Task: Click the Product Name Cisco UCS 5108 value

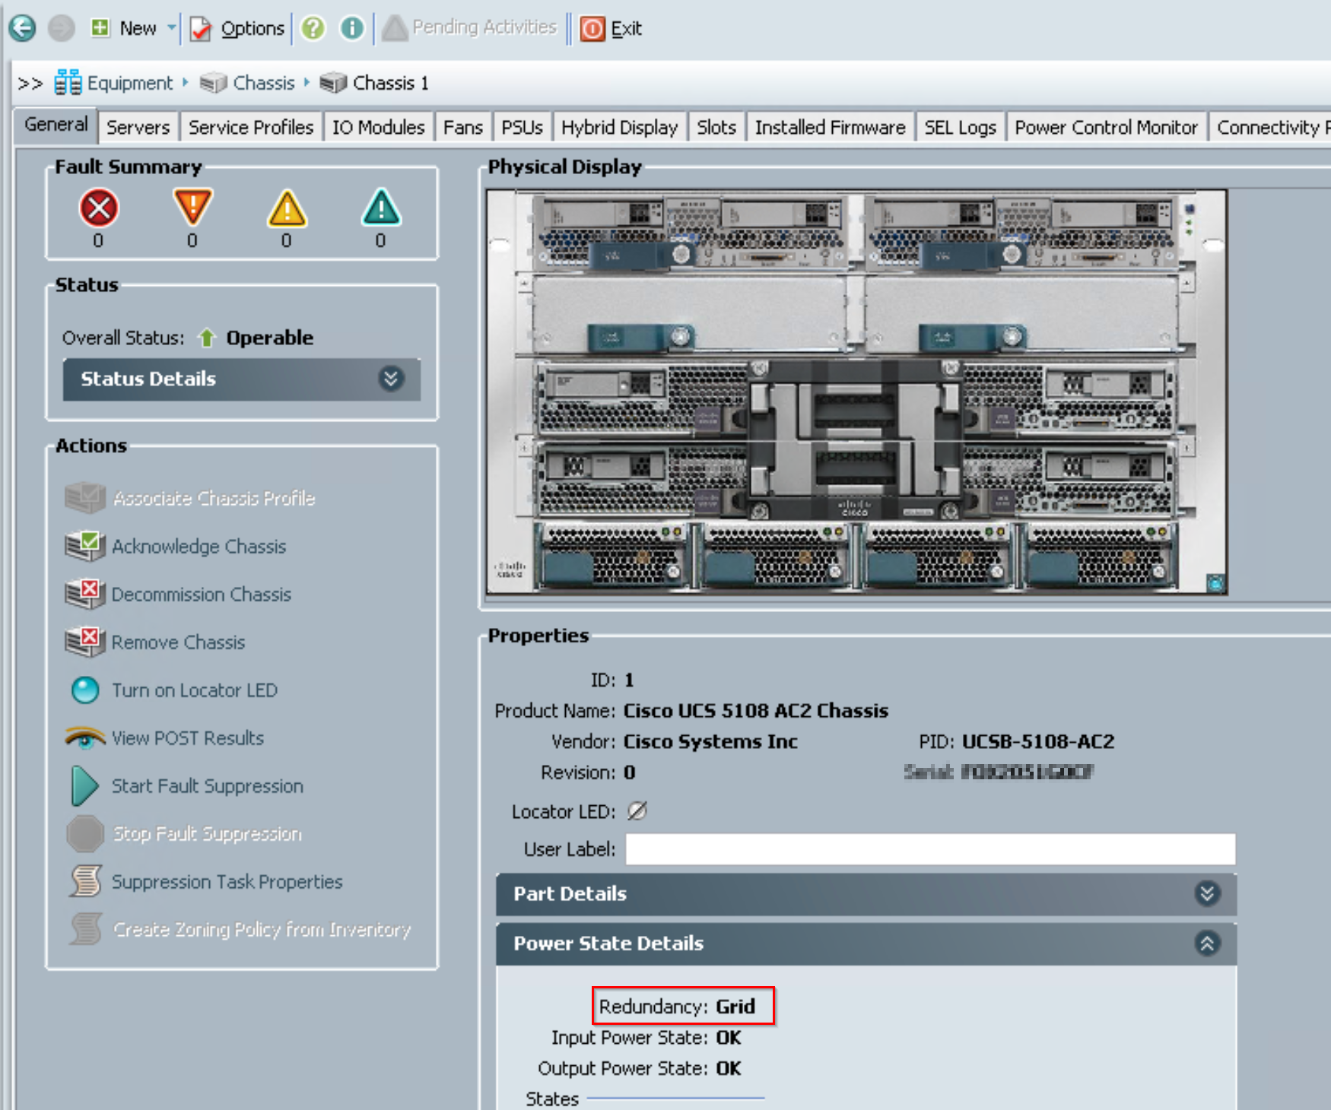Action: pos(756,711)
